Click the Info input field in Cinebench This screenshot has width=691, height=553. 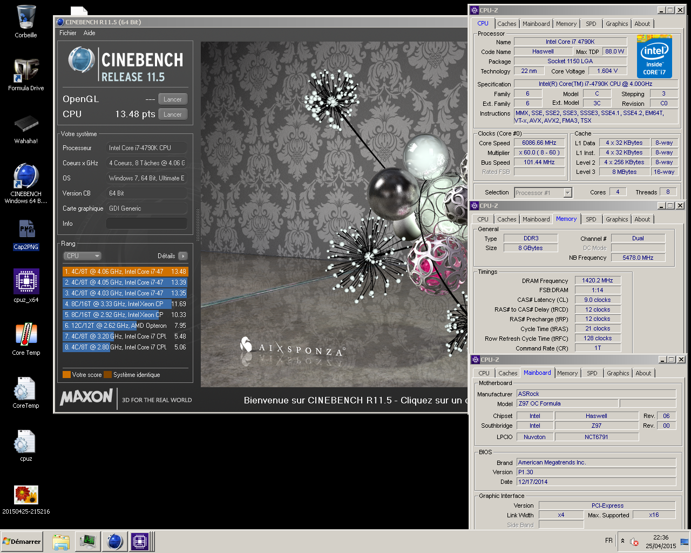pos(147,224)
